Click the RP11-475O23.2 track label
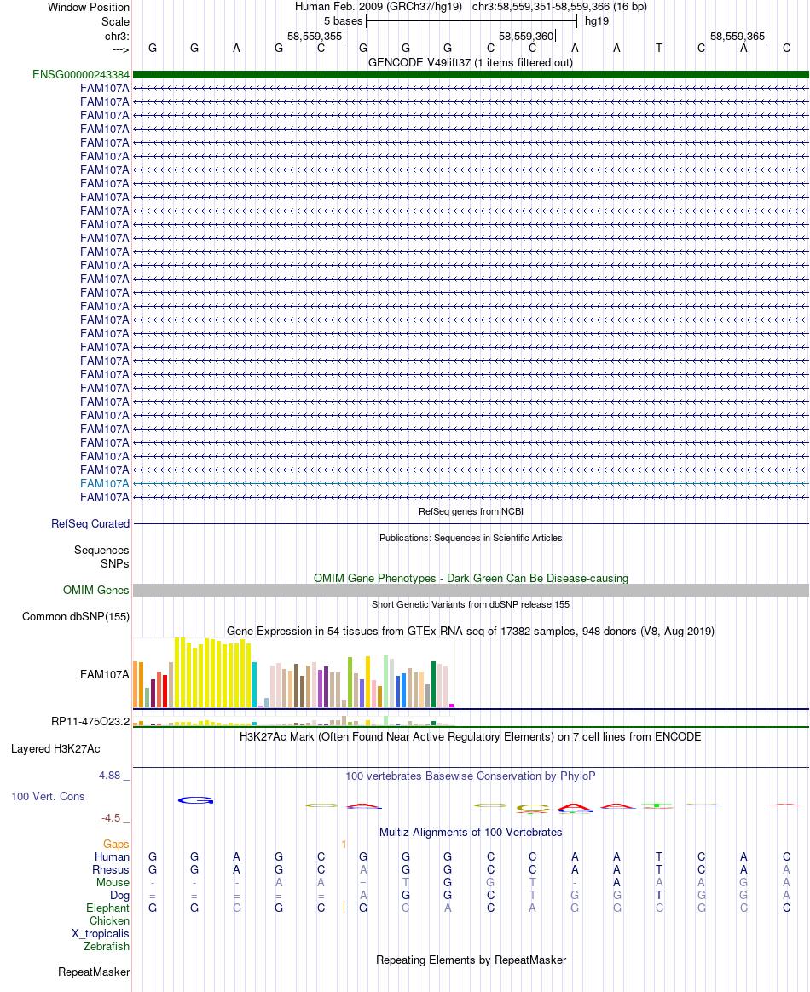Viewport: 810px width, 992px height. (90, 721)
